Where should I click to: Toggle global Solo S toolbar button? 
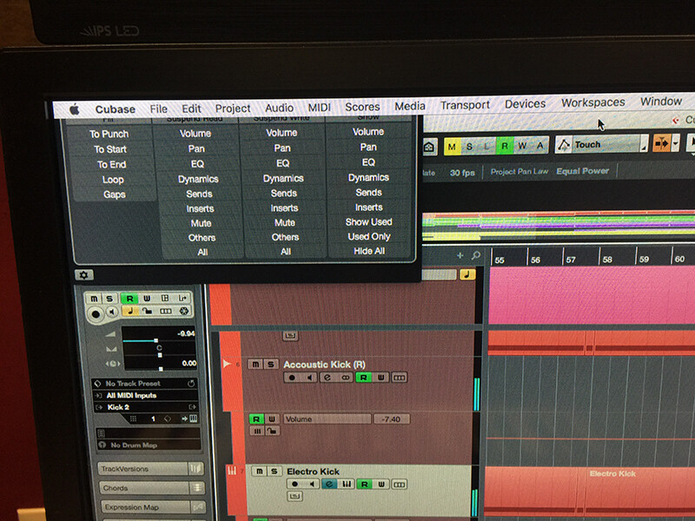click(469, 147)
